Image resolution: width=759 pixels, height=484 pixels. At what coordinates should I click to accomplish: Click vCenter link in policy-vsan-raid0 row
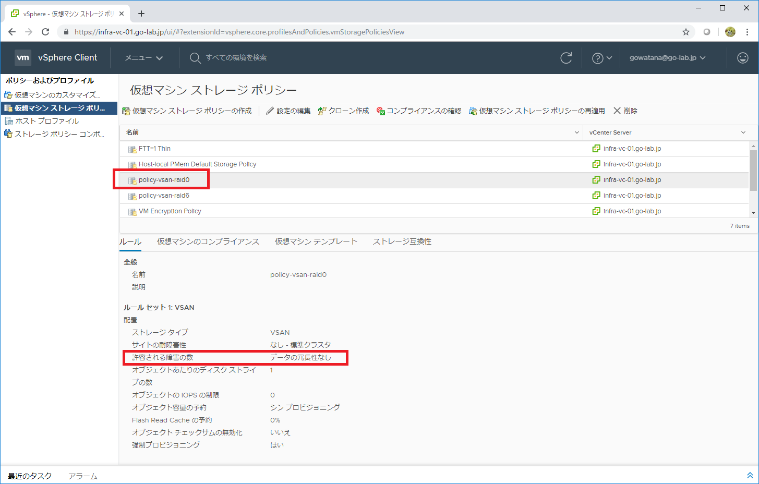632,180
